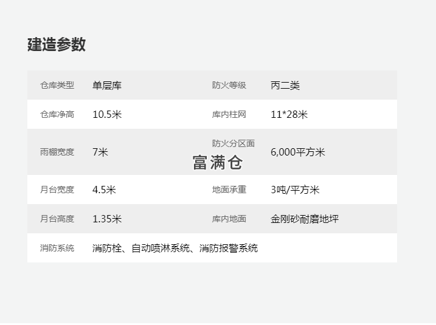Viewport: 436px width, 325px height.
Task: Click the 库内柱网 label
Action: coord(229,115)
